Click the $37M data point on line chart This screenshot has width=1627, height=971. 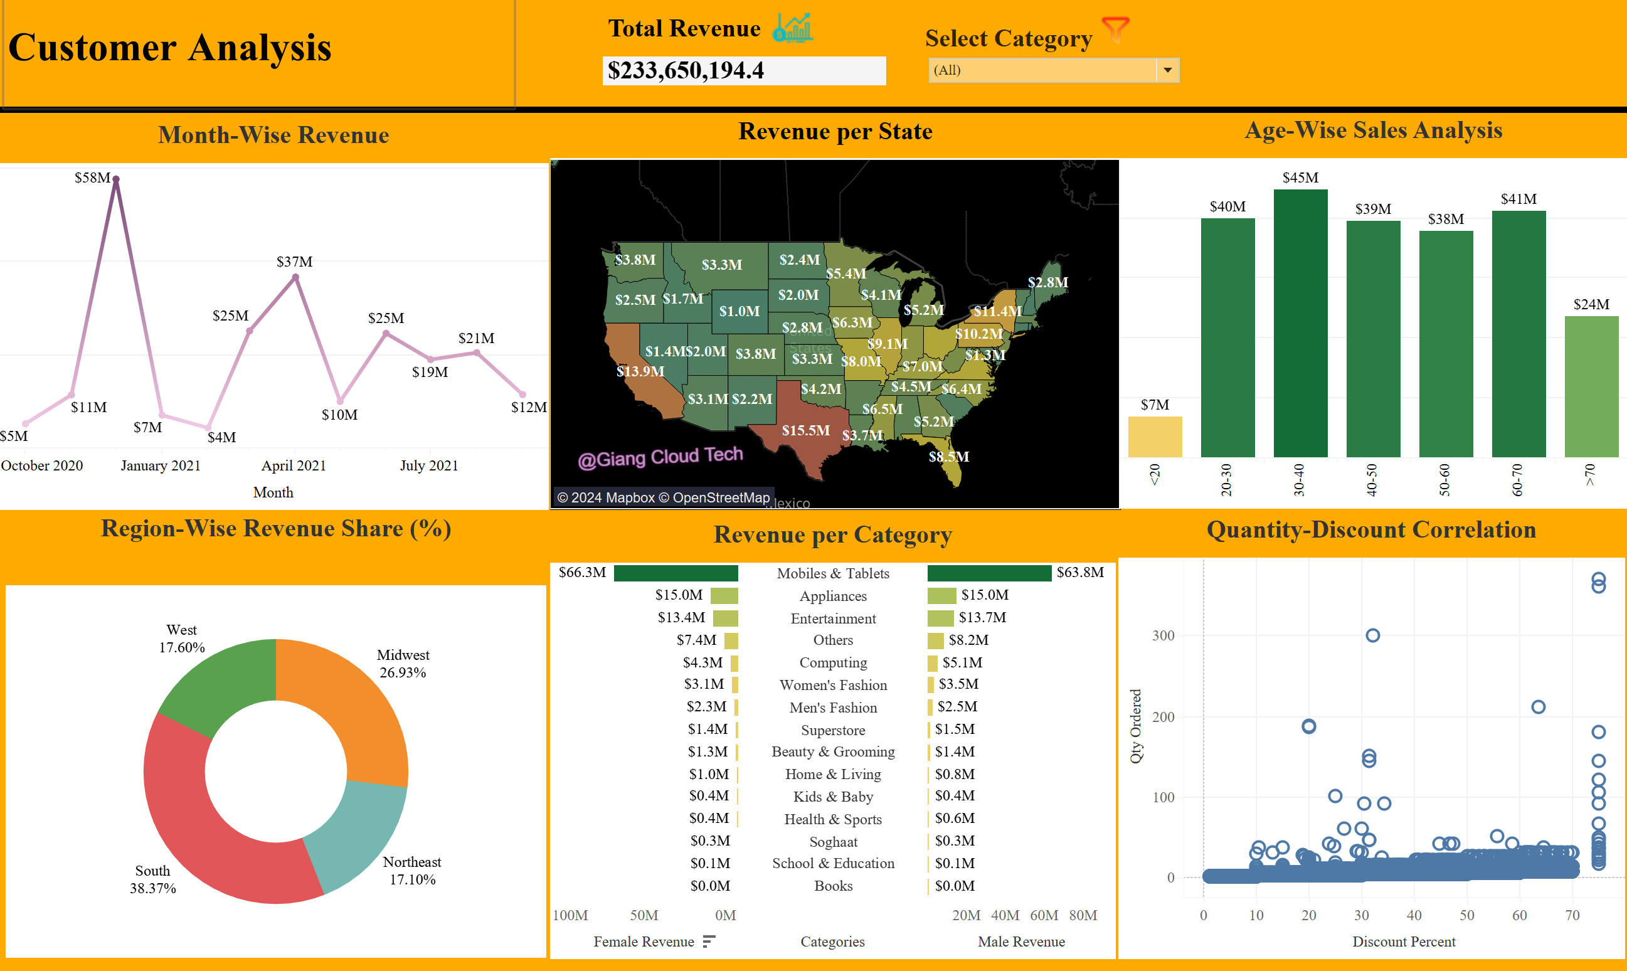pyautogui.click(x=295, y=277)
